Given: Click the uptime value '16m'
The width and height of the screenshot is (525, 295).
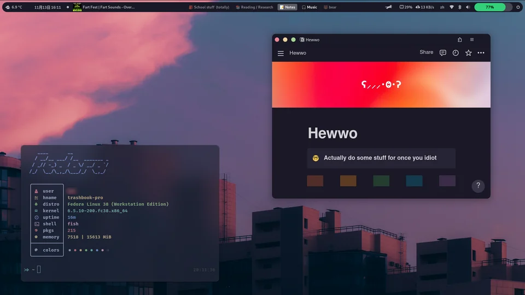Looking at the screenshot, I should click(71, 217).
